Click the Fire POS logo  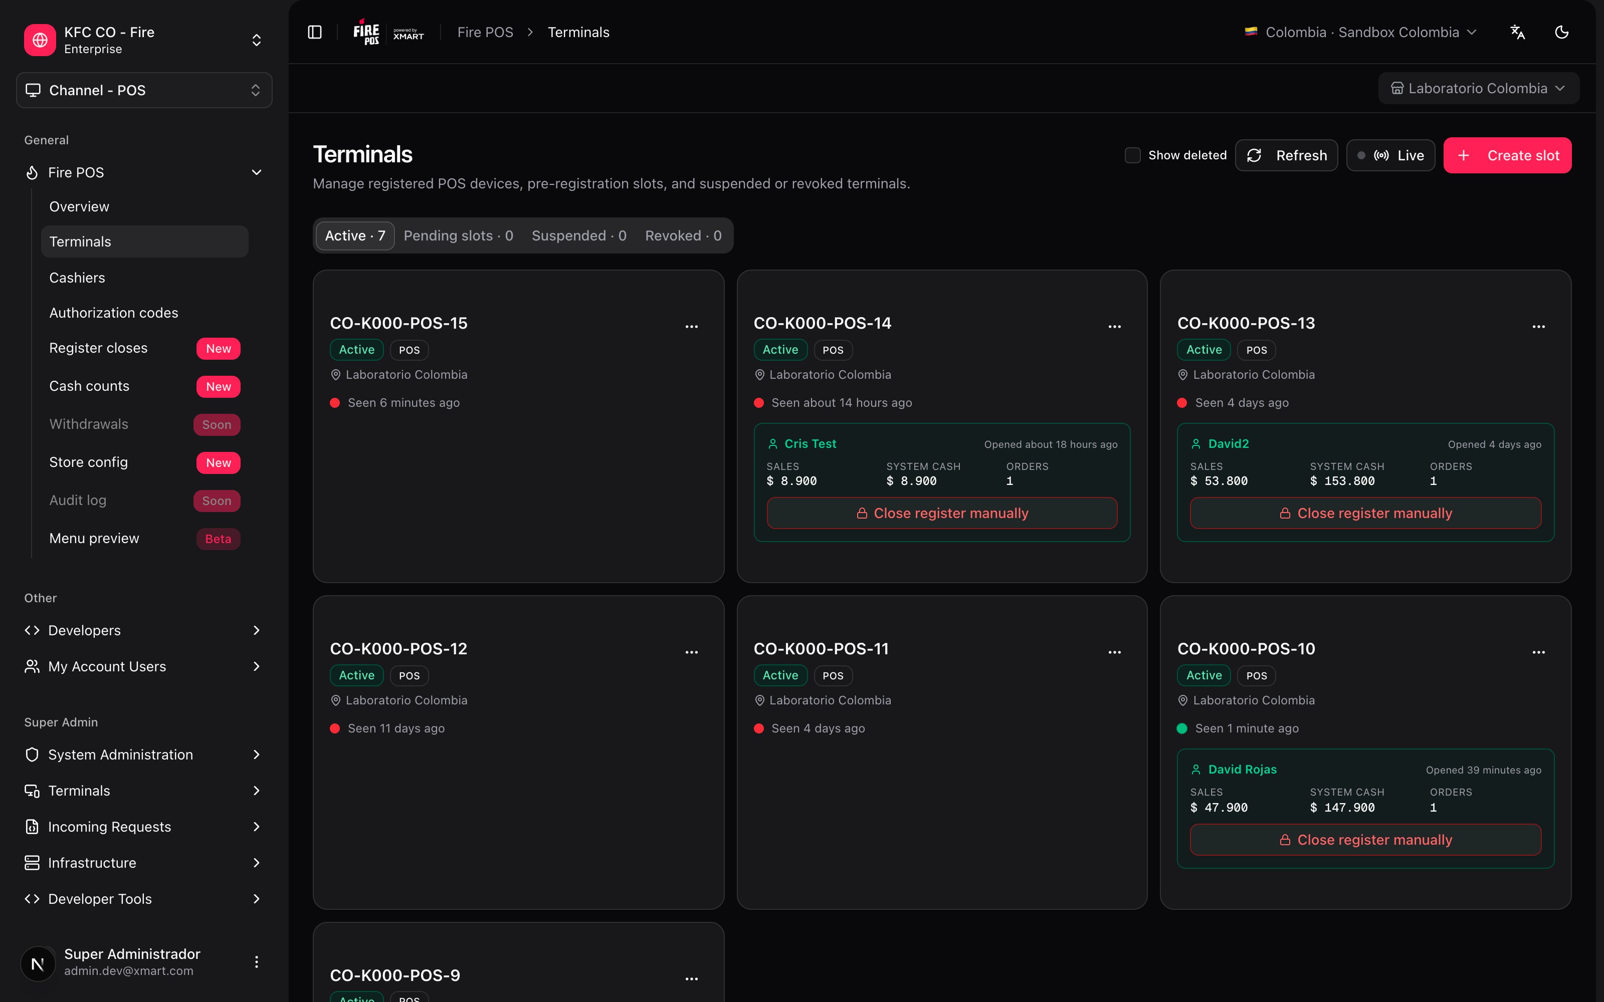[366, 32]
